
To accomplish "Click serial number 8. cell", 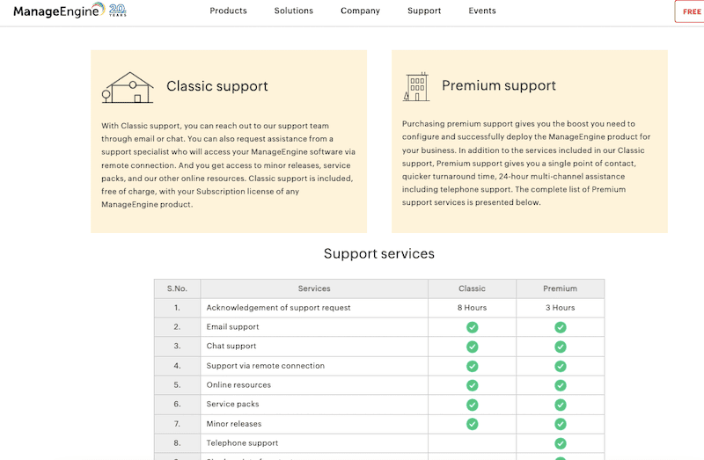I will click(x=178, y=443).
